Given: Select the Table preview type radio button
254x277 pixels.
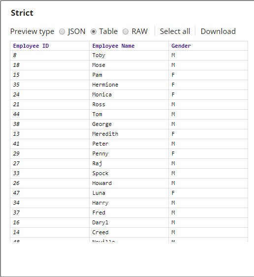Looking at the screenshot, I should tap(94, 31).
